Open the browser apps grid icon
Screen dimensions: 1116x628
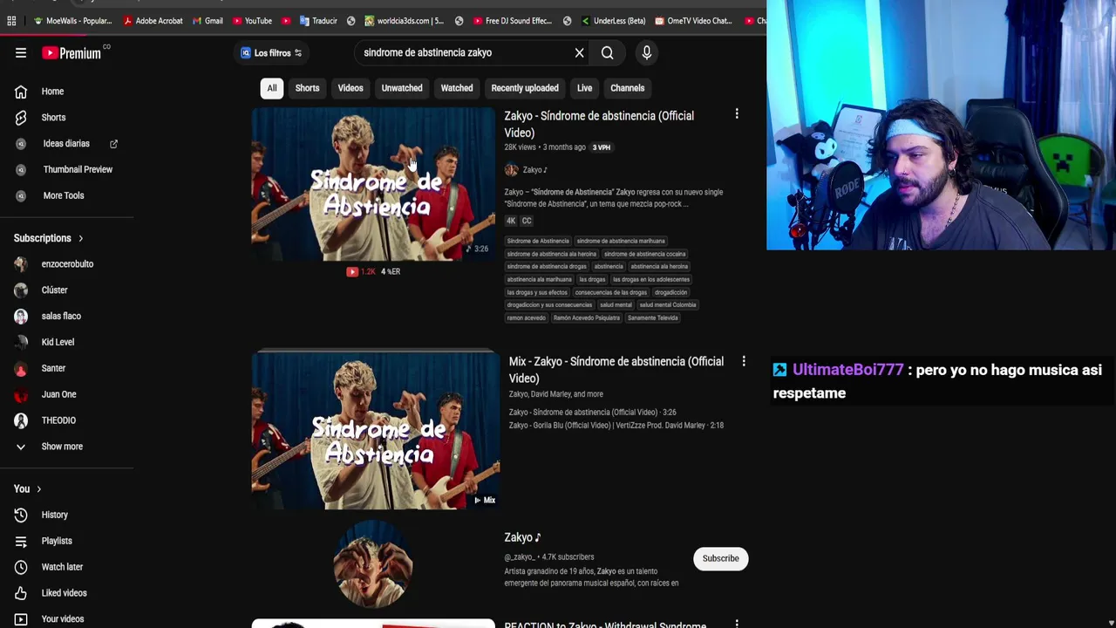11,21
